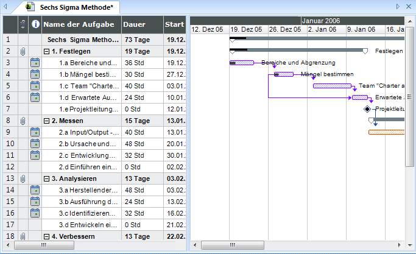Image resolution: width=416 pixels, height=254 pixels.
Task: Click the Bereiche und Abgrenzung Gantt bar
Action: (242, 63)
